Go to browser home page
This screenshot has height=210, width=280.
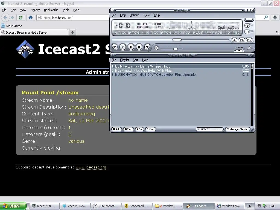(x=31, y=17)
